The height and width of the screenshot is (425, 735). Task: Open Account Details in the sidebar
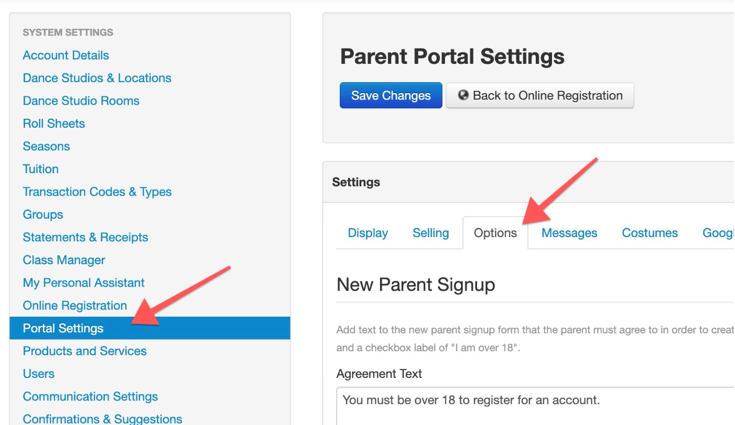[x=66, y=55]
